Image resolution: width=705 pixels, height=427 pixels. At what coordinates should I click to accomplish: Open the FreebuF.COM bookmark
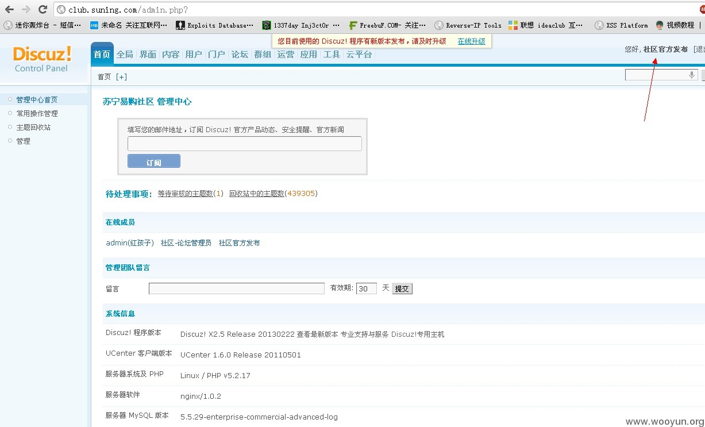(x=387, y=25)
